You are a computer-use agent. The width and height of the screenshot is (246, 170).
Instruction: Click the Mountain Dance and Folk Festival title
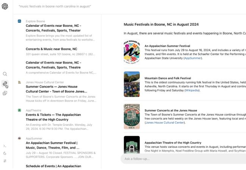point(168,78)
